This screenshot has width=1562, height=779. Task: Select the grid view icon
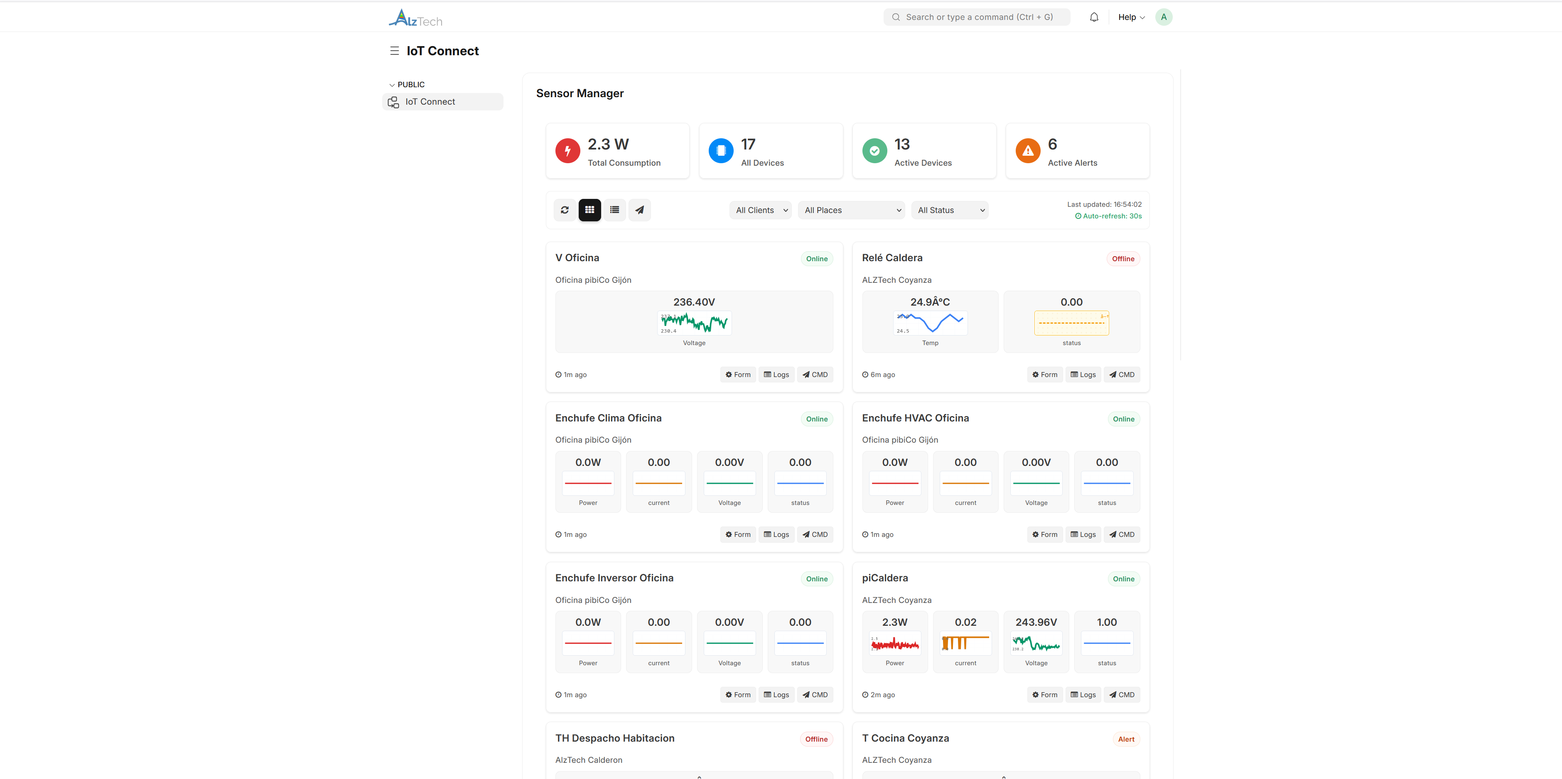589,210
